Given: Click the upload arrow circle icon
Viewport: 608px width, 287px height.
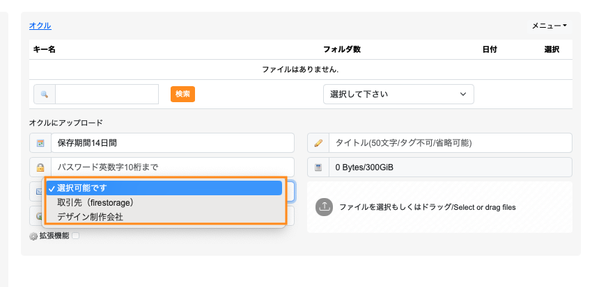Looking at the screenshot, I should coord(324,207).
